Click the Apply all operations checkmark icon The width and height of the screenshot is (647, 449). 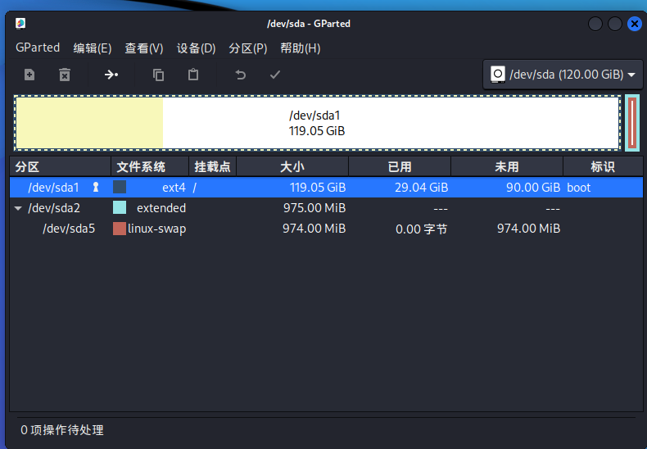tap(275, 75)
